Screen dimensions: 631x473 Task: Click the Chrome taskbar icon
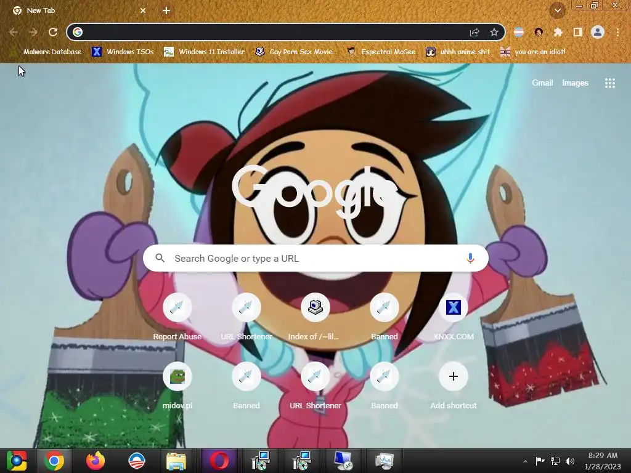point(54,461)
